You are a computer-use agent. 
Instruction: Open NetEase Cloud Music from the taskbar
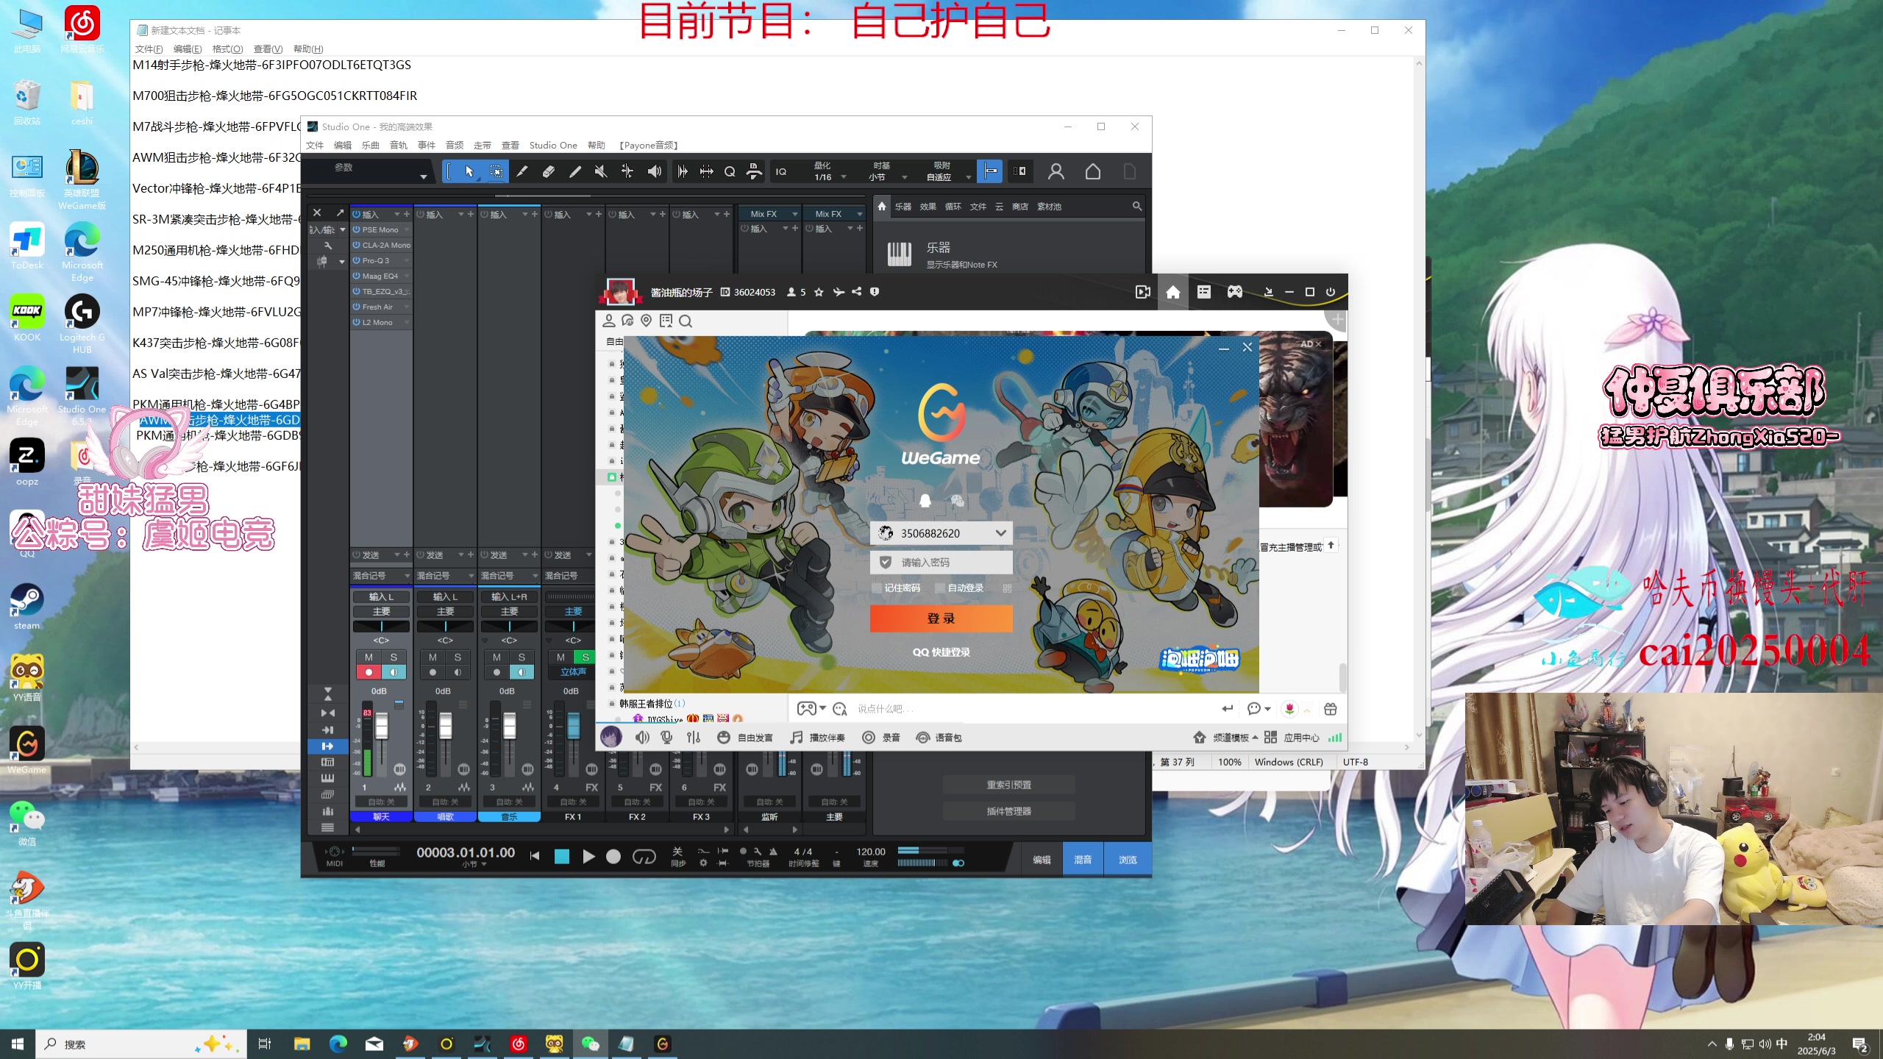(x=519, y=1044)
